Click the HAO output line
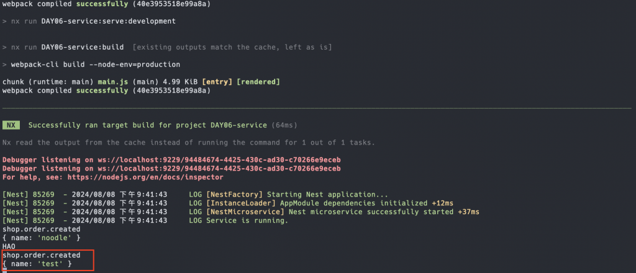This screenshot has height=273, width=636. pyautogui.click(x=9, y=247)
